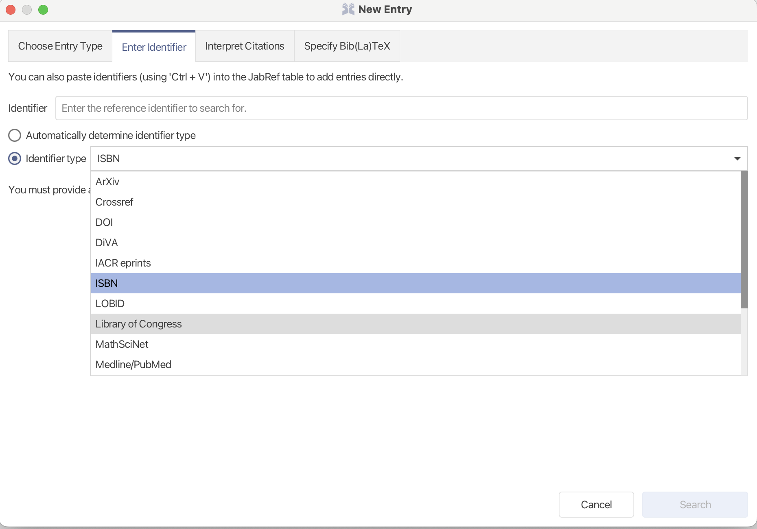Click the Identifier input field
The width and height of the screenshot is (757, 529).
(401, 108)
